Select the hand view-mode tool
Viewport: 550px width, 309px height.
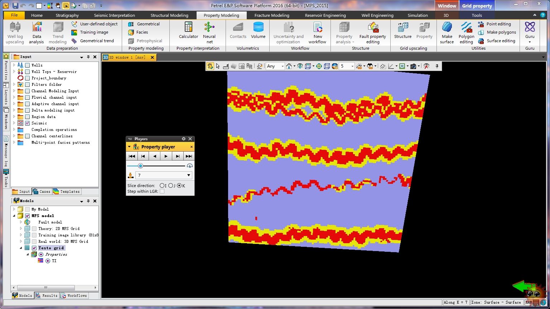[x=210, y=66]
